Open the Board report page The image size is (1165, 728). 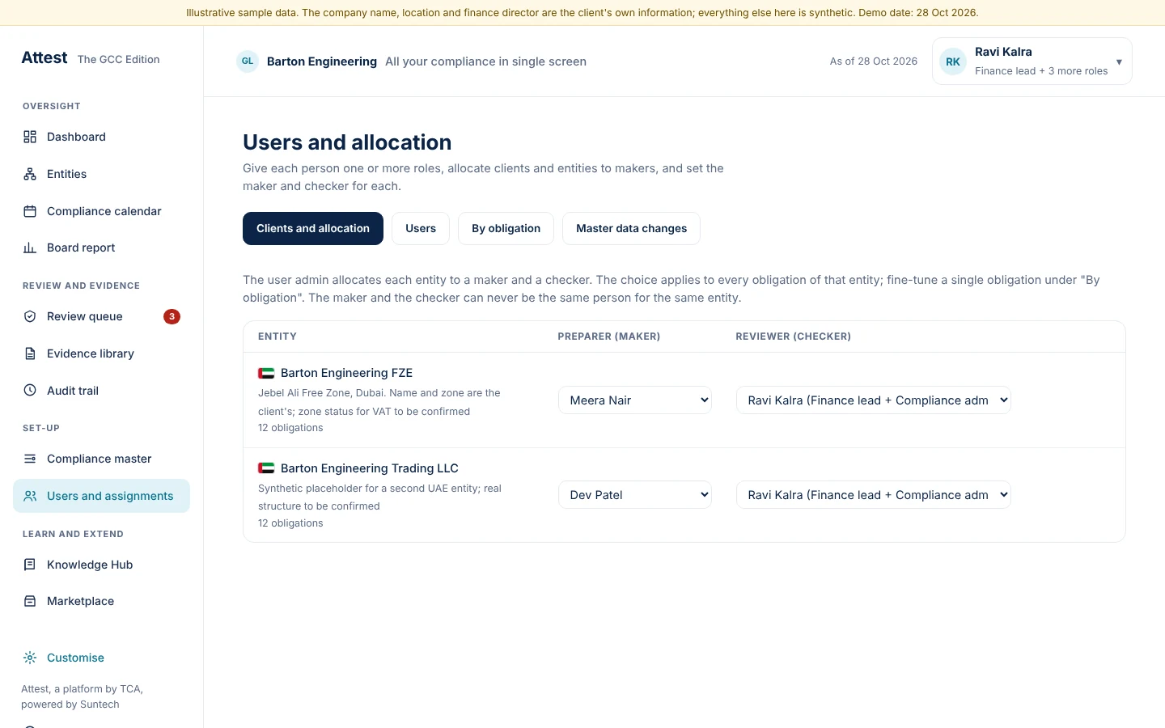[x=101, y=248]
